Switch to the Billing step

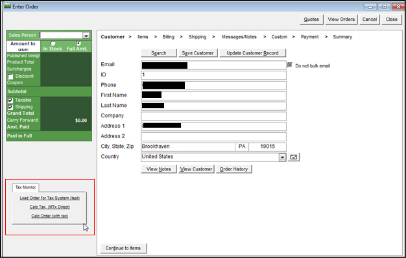(169, 37)
